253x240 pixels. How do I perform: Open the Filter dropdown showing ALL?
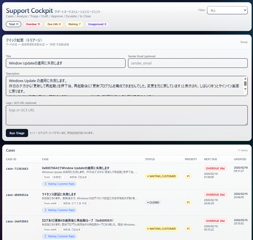tap(227, 10)
